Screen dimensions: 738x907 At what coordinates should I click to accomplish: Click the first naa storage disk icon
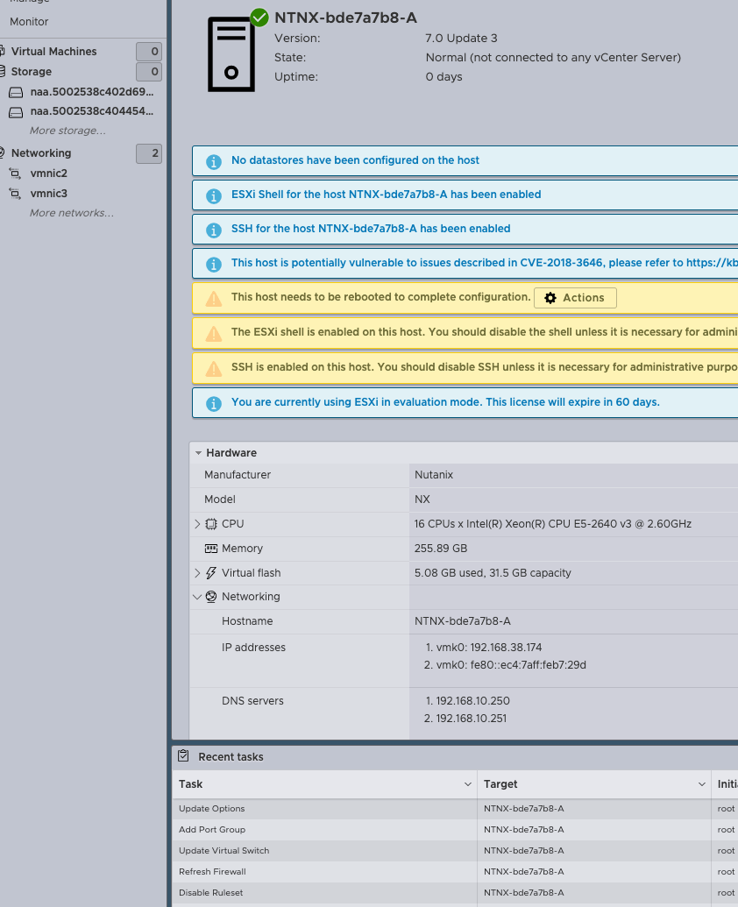(15, 92)
